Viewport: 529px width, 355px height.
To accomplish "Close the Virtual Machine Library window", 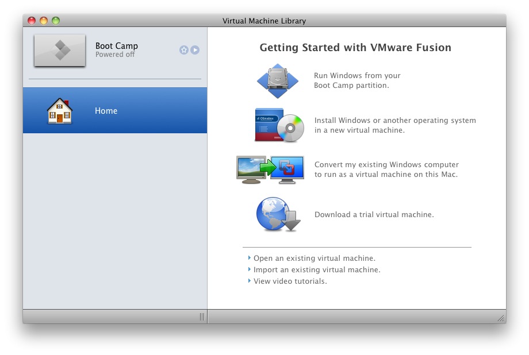I will pyautogui.click(x=32, y=21).
